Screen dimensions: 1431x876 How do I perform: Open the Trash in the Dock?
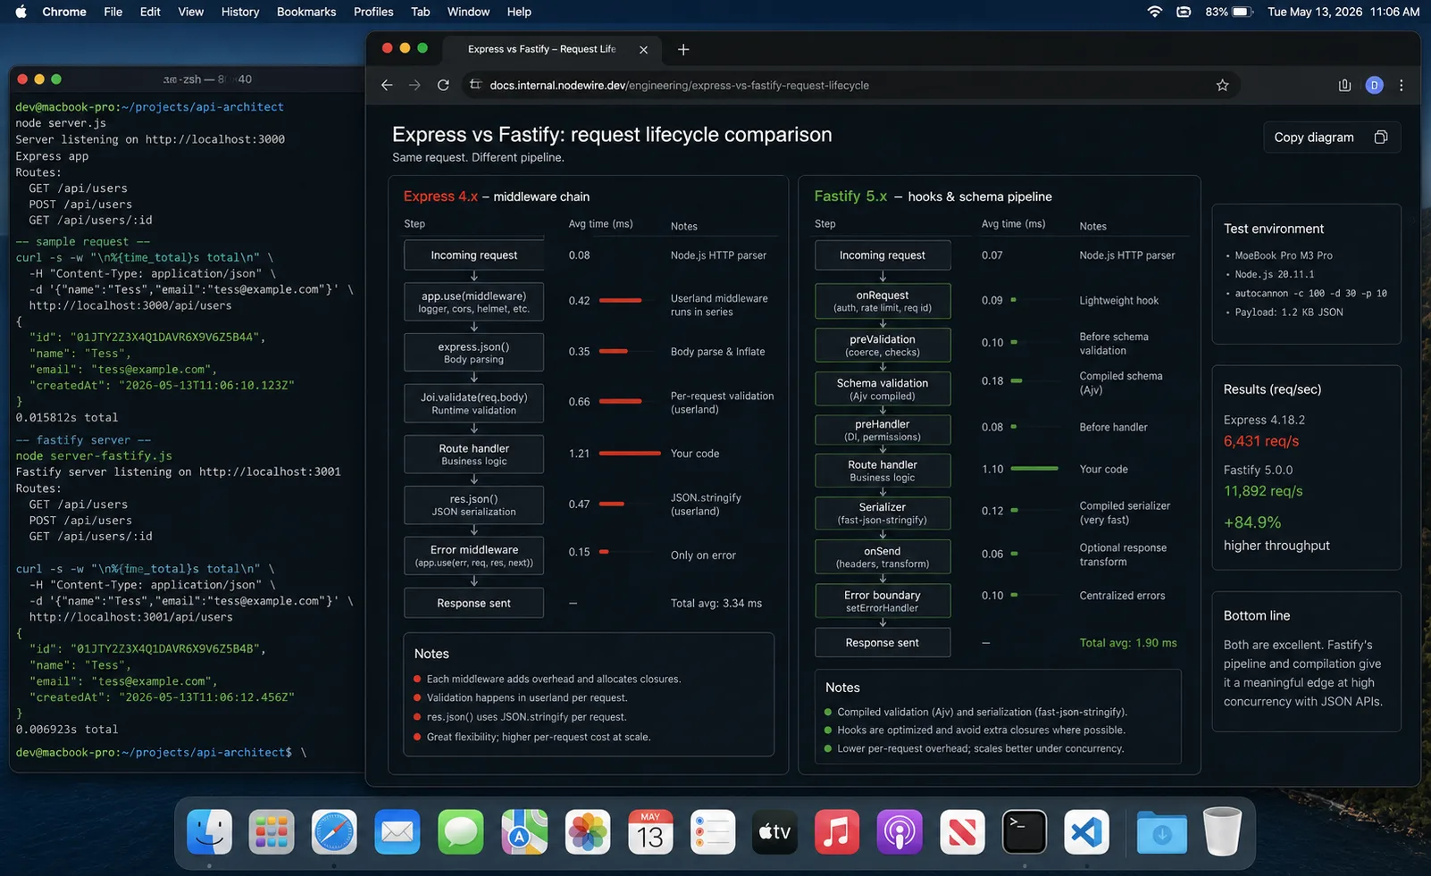1222,832
